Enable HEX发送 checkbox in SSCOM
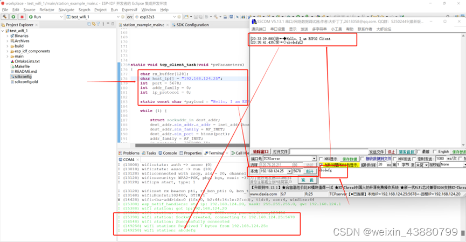The width and height of the screenshot is (466, 242). pos(395,159)
